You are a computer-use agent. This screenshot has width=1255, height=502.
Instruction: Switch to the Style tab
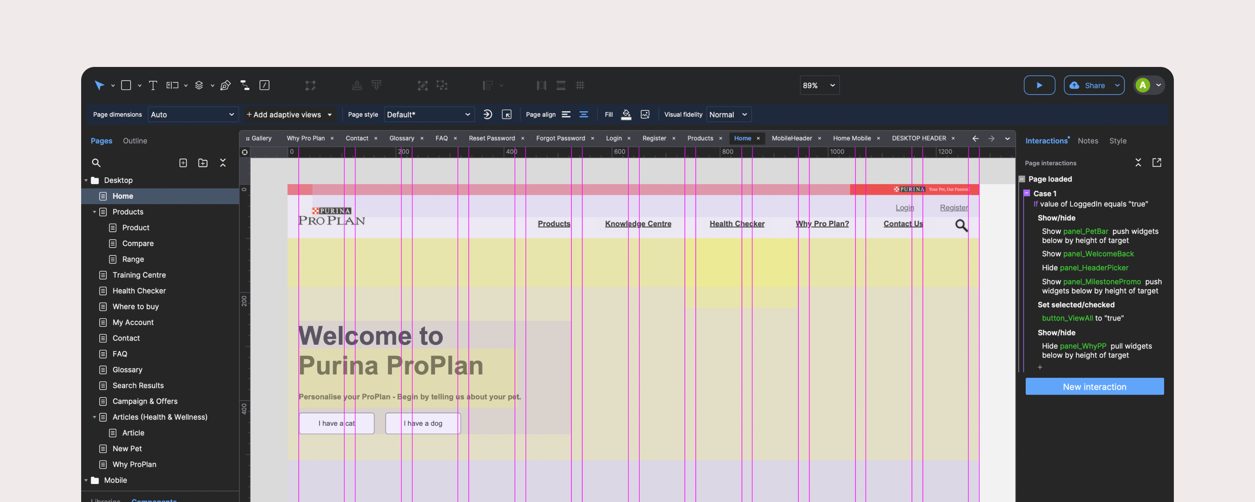coord(1118,141)
